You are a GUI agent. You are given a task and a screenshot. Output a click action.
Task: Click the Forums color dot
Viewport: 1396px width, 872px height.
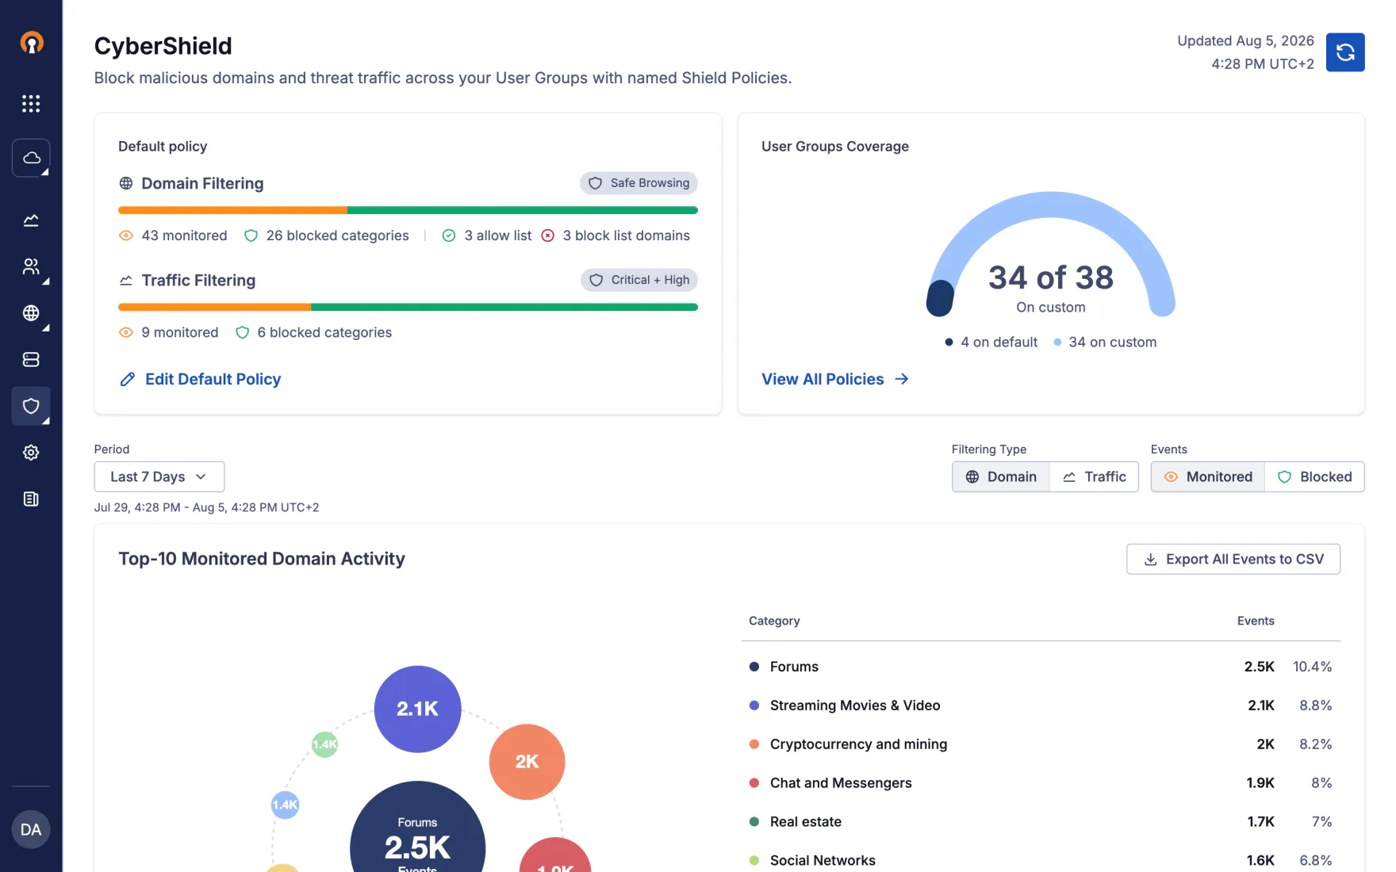click(x=754, y=667)
